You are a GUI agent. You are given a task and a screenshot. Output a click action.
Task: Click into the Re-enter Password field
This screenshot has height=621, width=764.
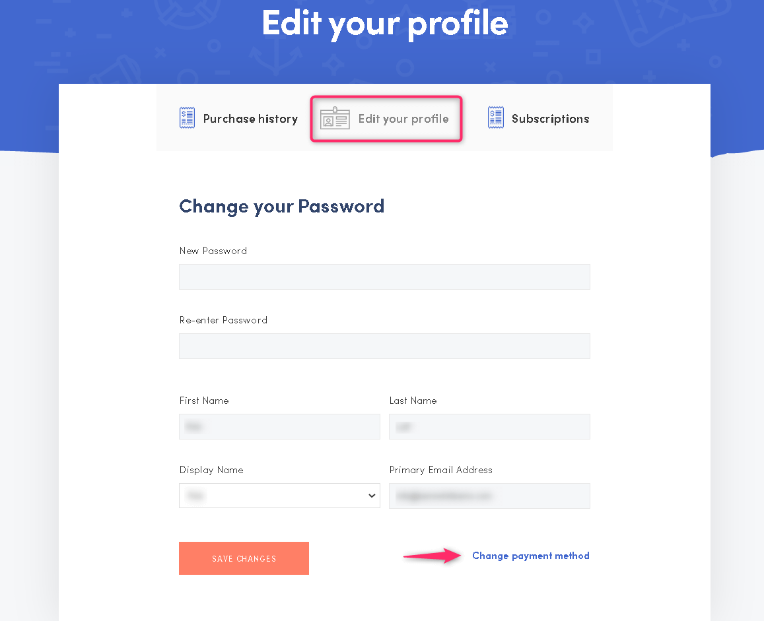384,346
